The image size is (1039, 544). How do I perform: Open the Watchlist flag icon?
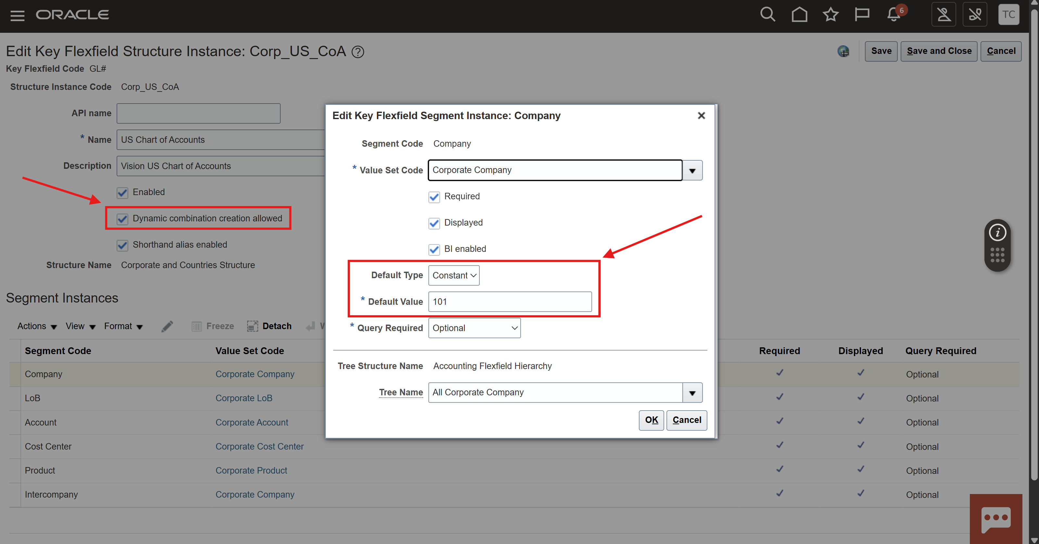click(x=862, y=15)
